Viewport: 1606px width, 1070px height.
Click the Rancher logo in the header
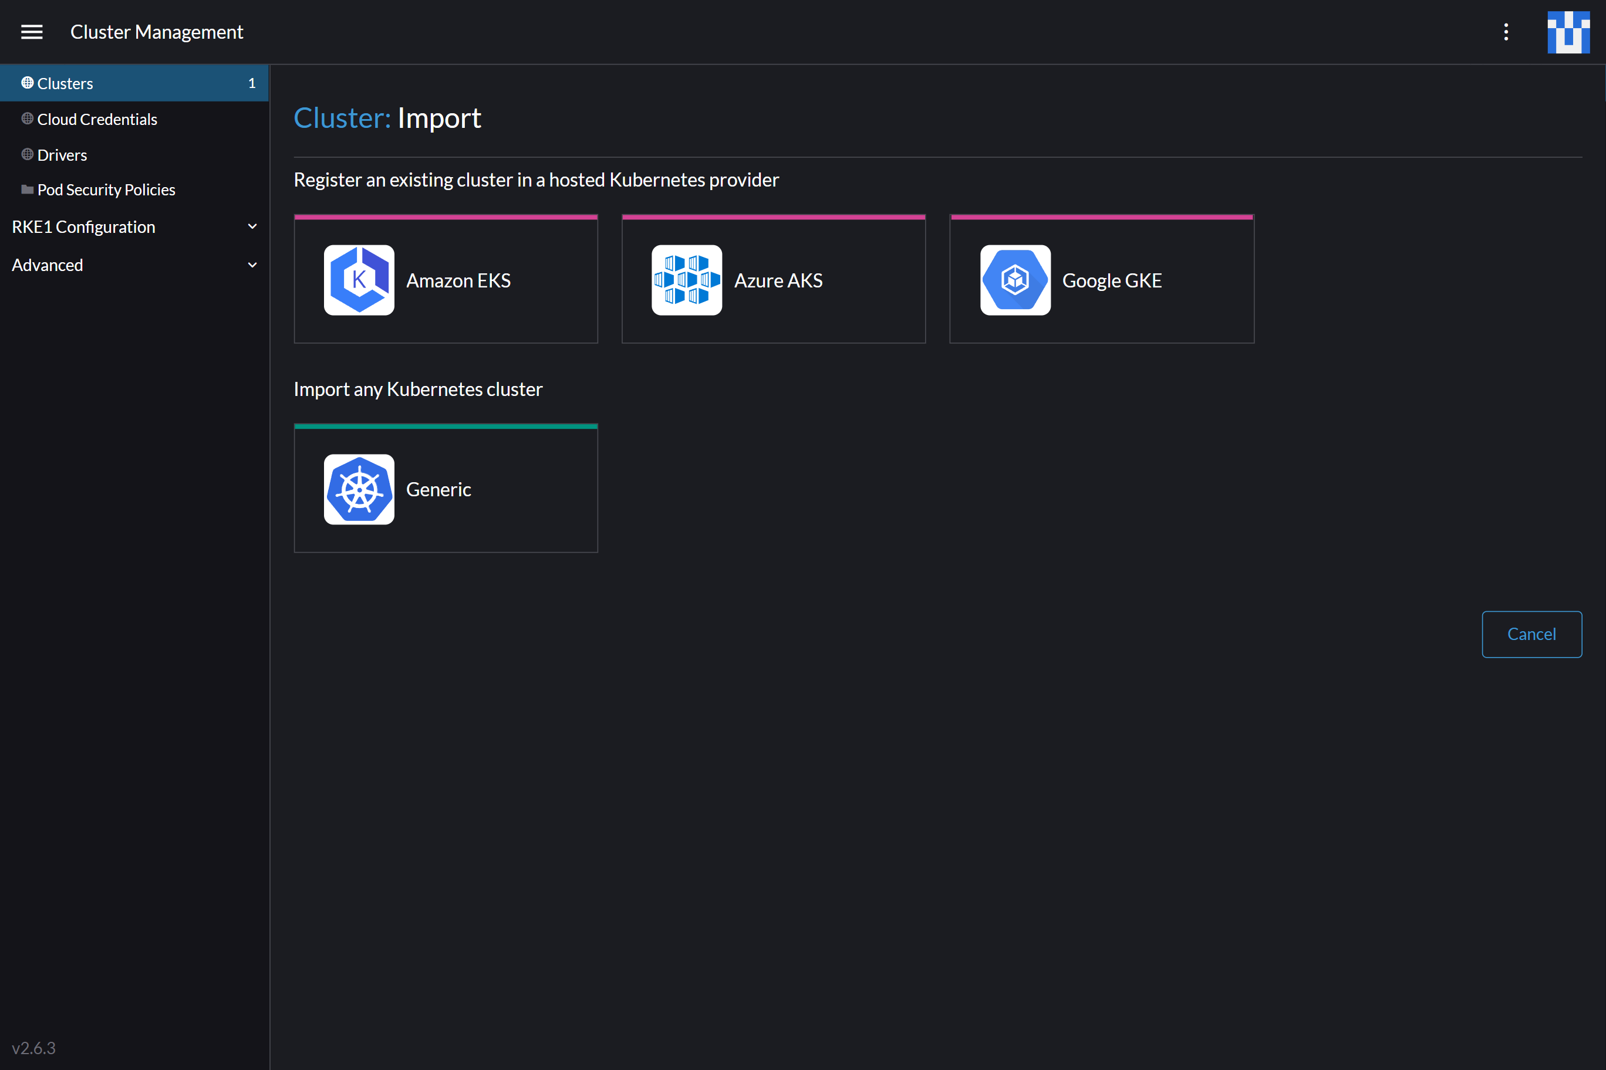click(x=1568, y=32)
